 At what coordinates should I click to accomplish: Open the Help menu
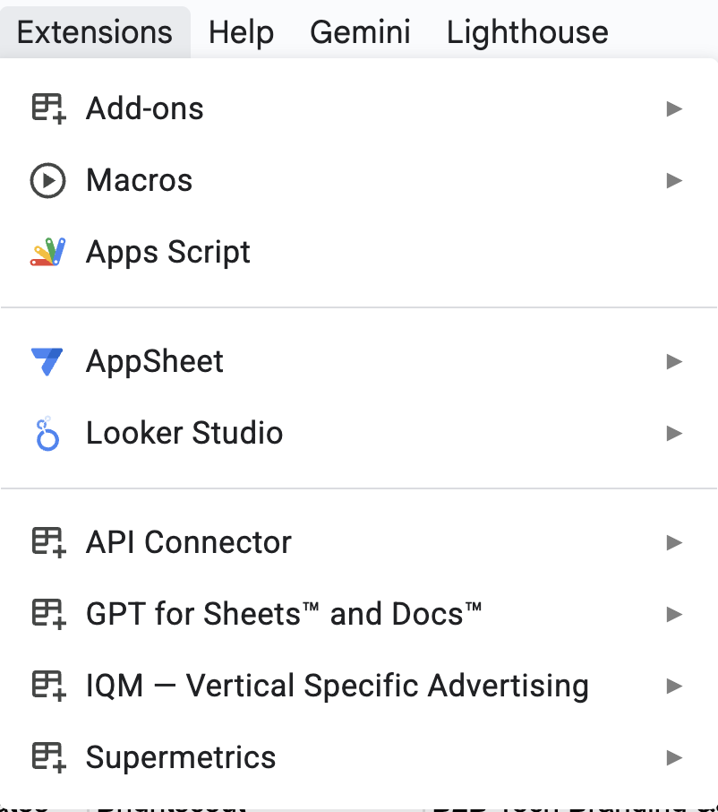point(241,32)
